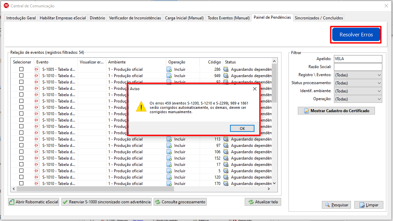Click the blue Resolver Erros button
The image size is (393, 221).
(x=356, y=35)
